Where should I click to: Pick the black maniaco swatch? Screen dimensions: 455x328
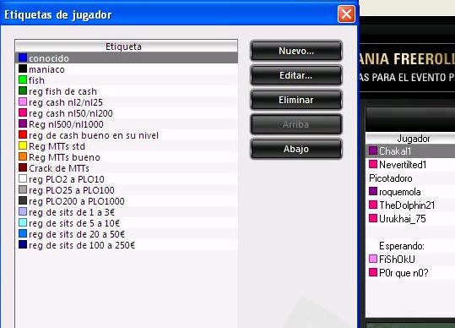(23, 68)
